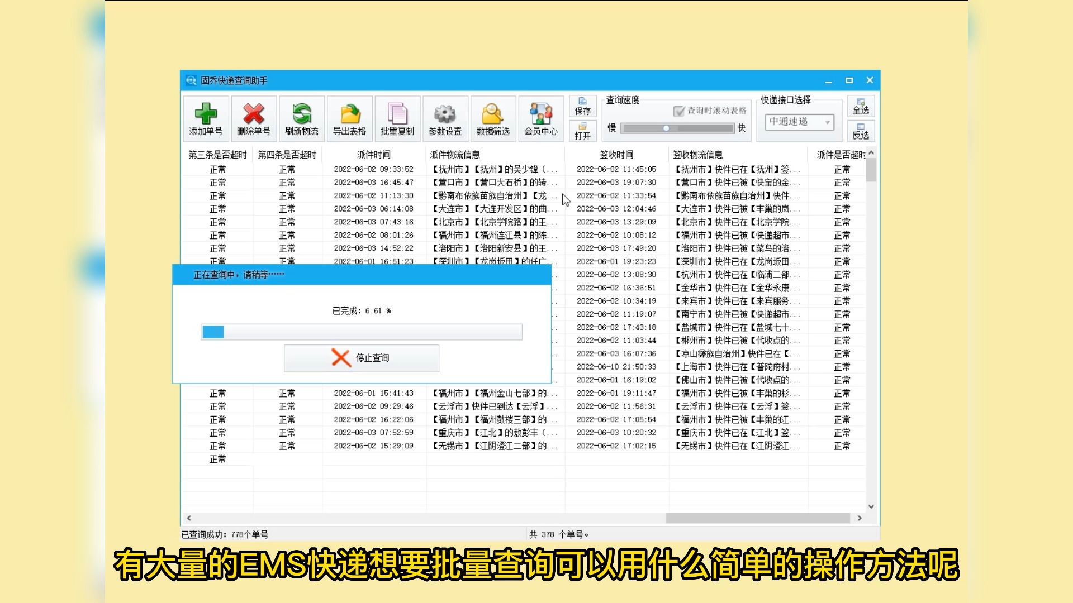The height and width of the screenshot is (603, 1073).
Task: Click the 刷新物流 (Refresh logistics) icon
Action: pos(300,118)
